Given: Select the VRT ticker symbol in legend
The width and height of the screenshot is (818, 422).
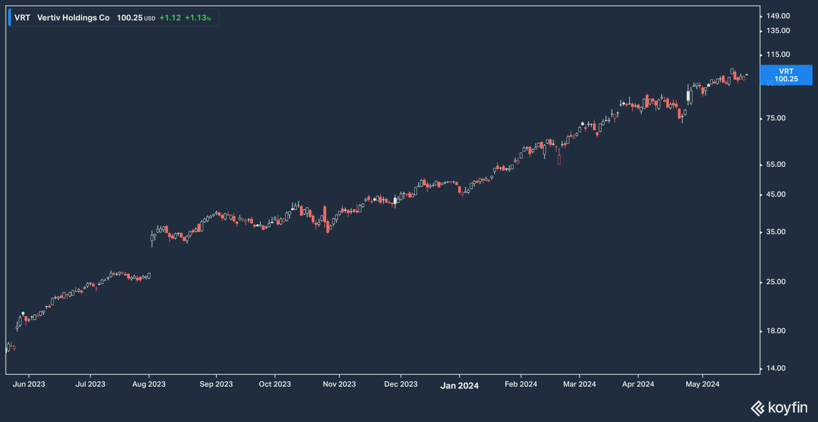Looking at the screenshot, I should [x=22, y=18].
